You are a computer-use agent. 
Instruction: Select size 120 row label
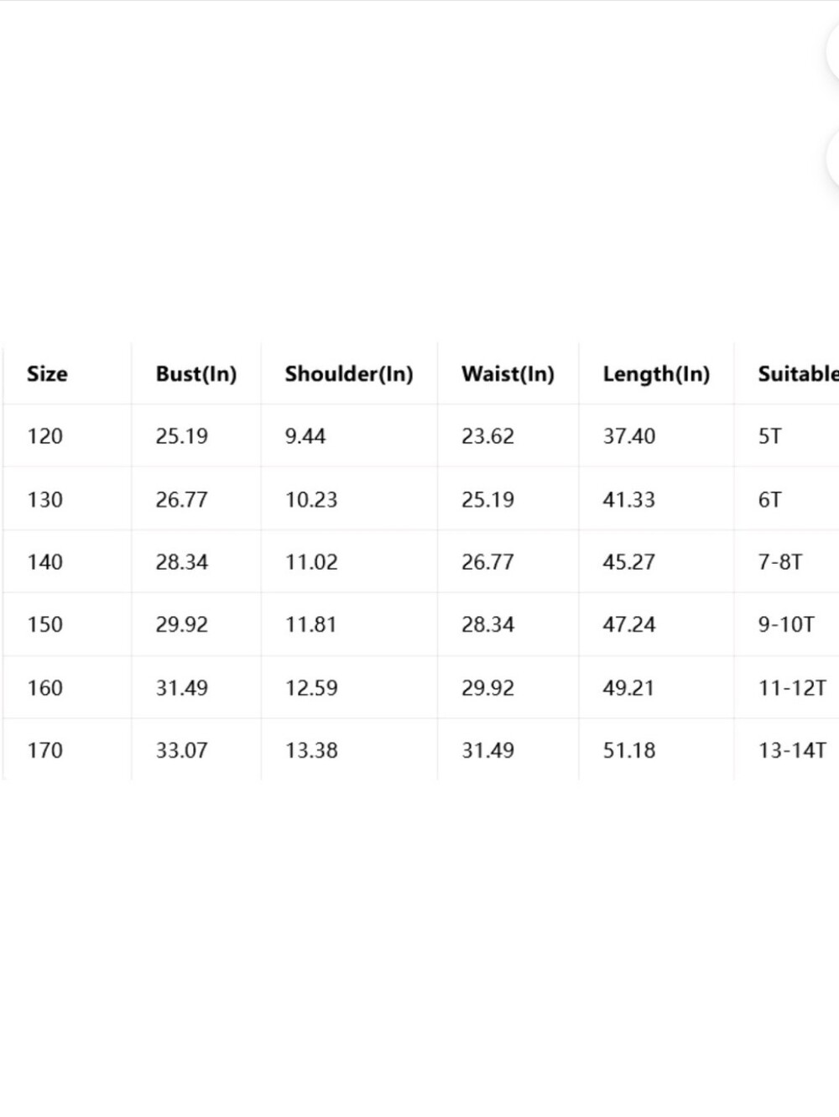coord(44,436)
